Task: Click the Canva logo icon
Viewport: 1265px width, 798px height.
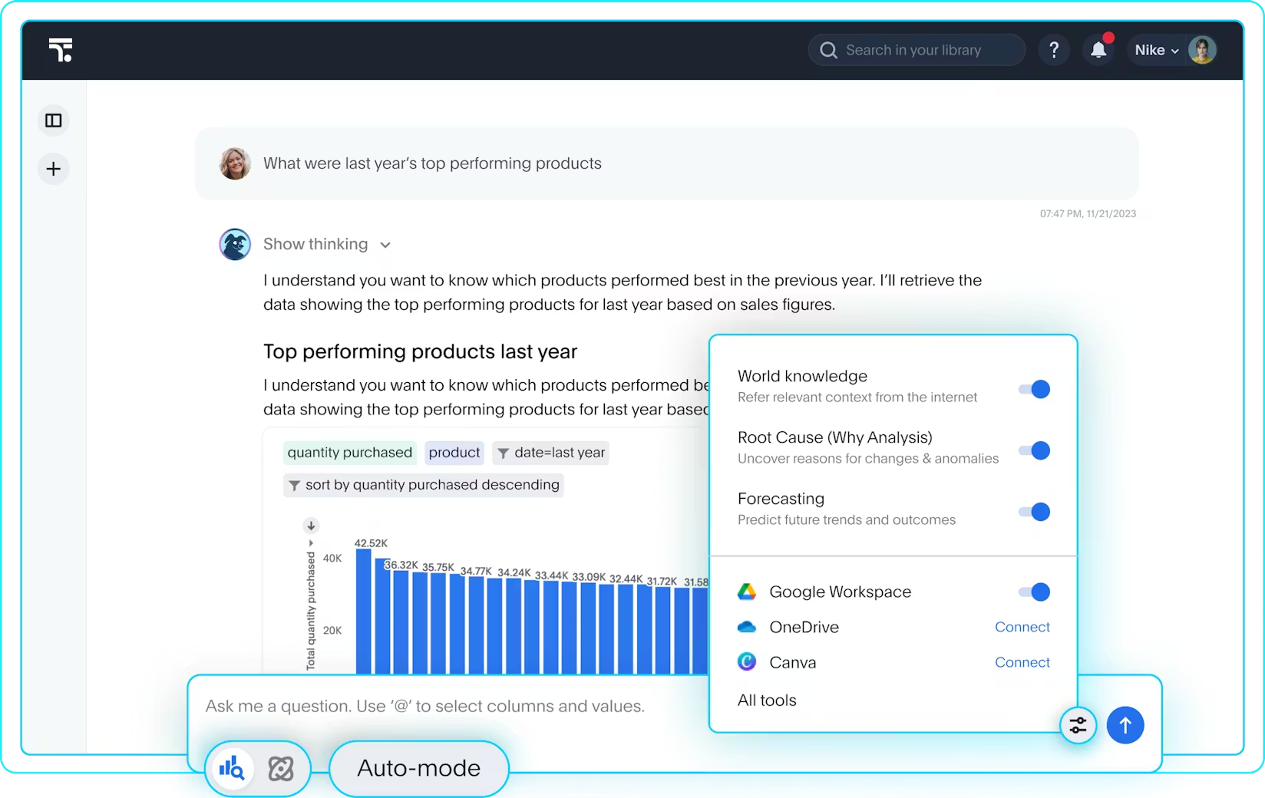Action: click(747, 661)
